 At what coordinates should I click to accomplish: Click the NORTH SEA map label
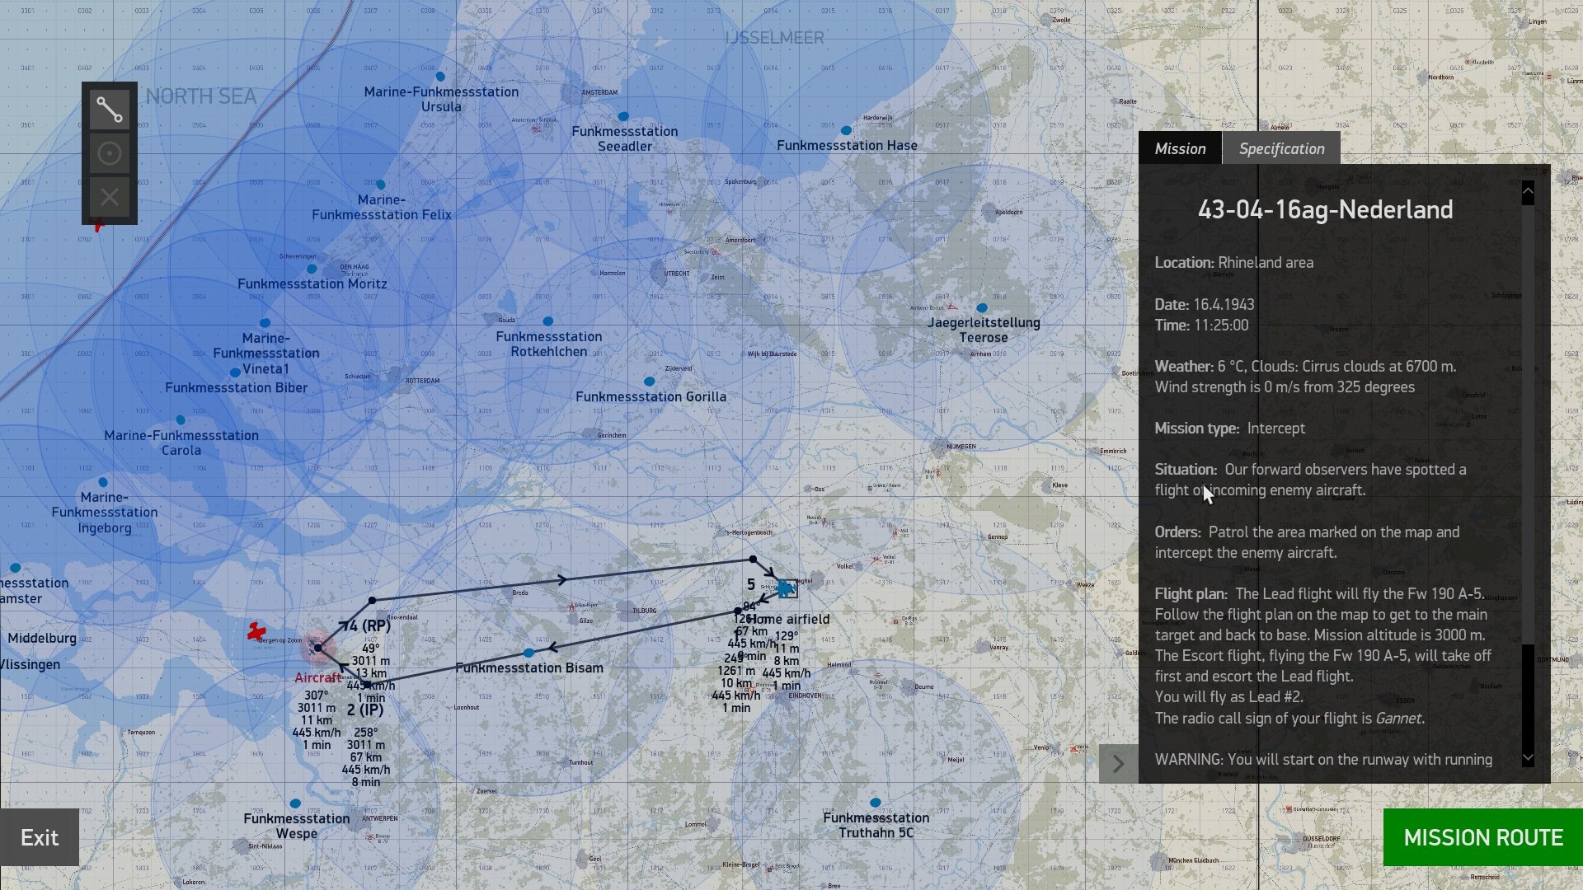click(x=201, y=96)
